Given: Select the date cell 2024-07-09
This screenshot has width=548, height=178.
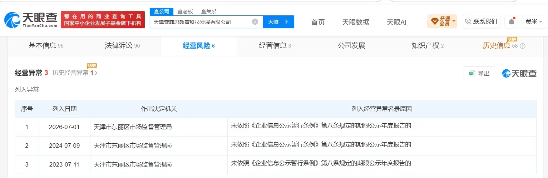Looking at the screenshot, I should [x=64, y=145].
